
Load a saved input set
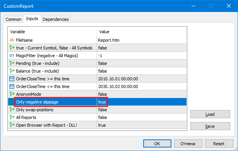coord(210,114)
